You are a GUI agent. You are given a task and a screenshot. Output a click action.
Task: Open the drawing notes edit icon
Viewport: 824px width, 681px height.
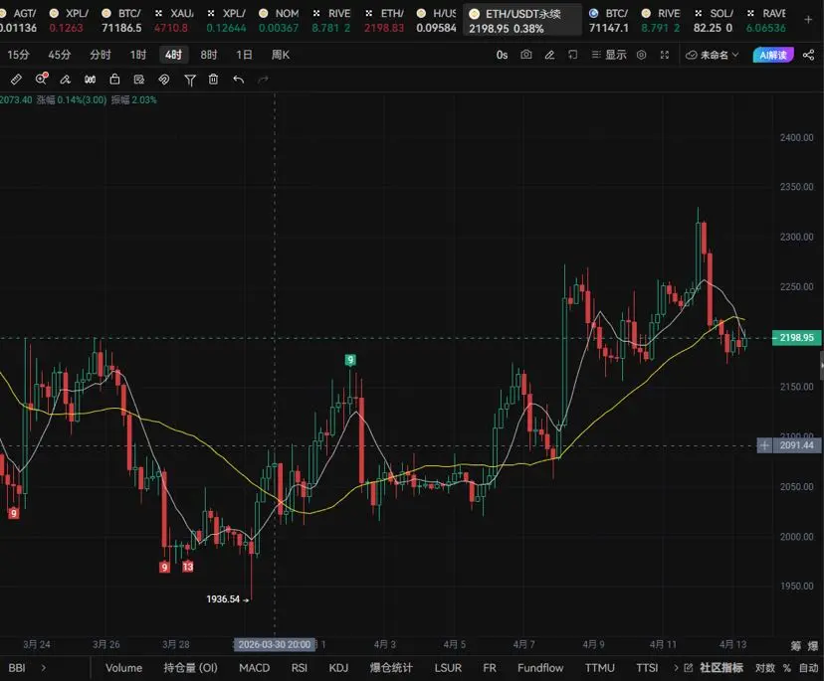tap(139, 80)
